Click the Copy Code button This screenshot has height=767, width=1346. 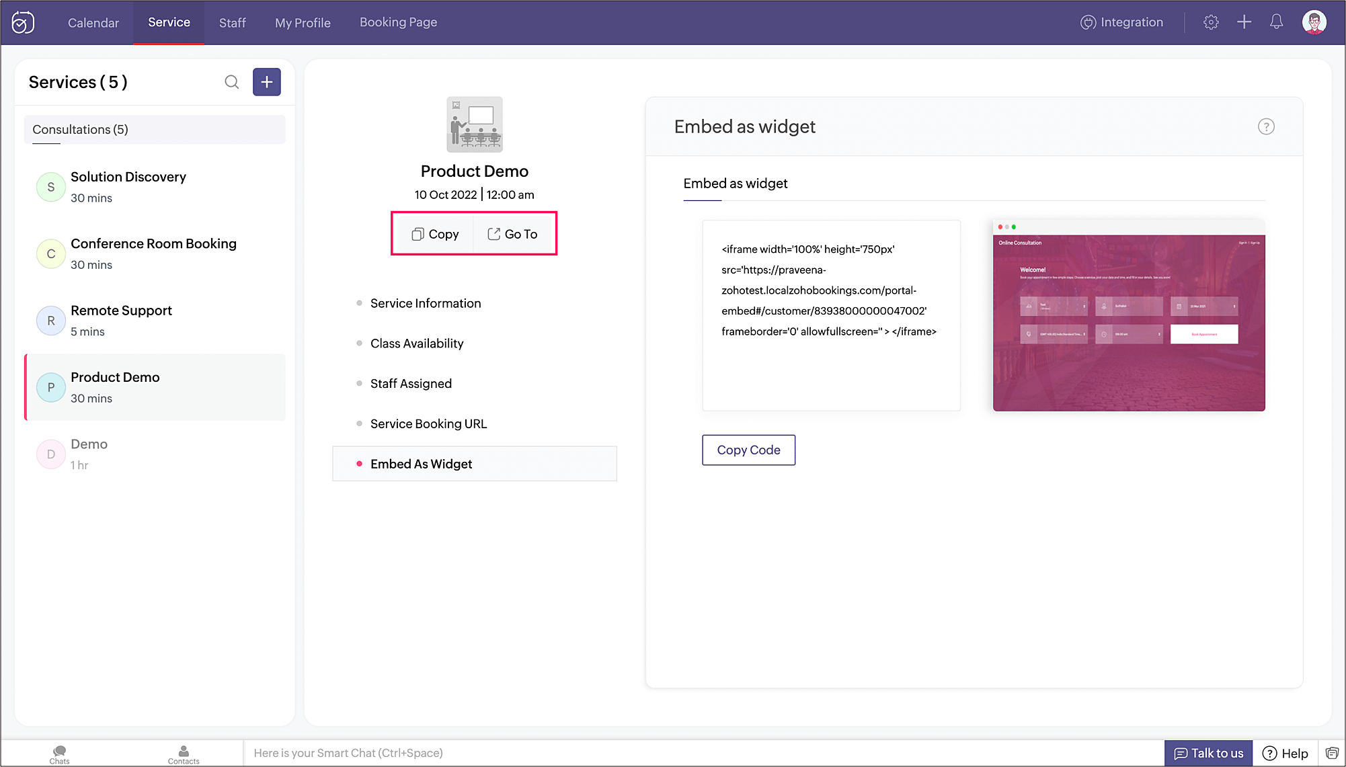(x=748, y=450)
